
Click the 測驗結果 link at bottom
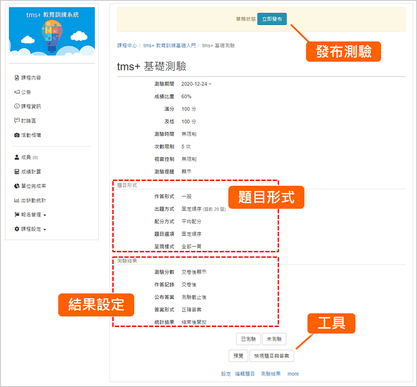[271, 373]
